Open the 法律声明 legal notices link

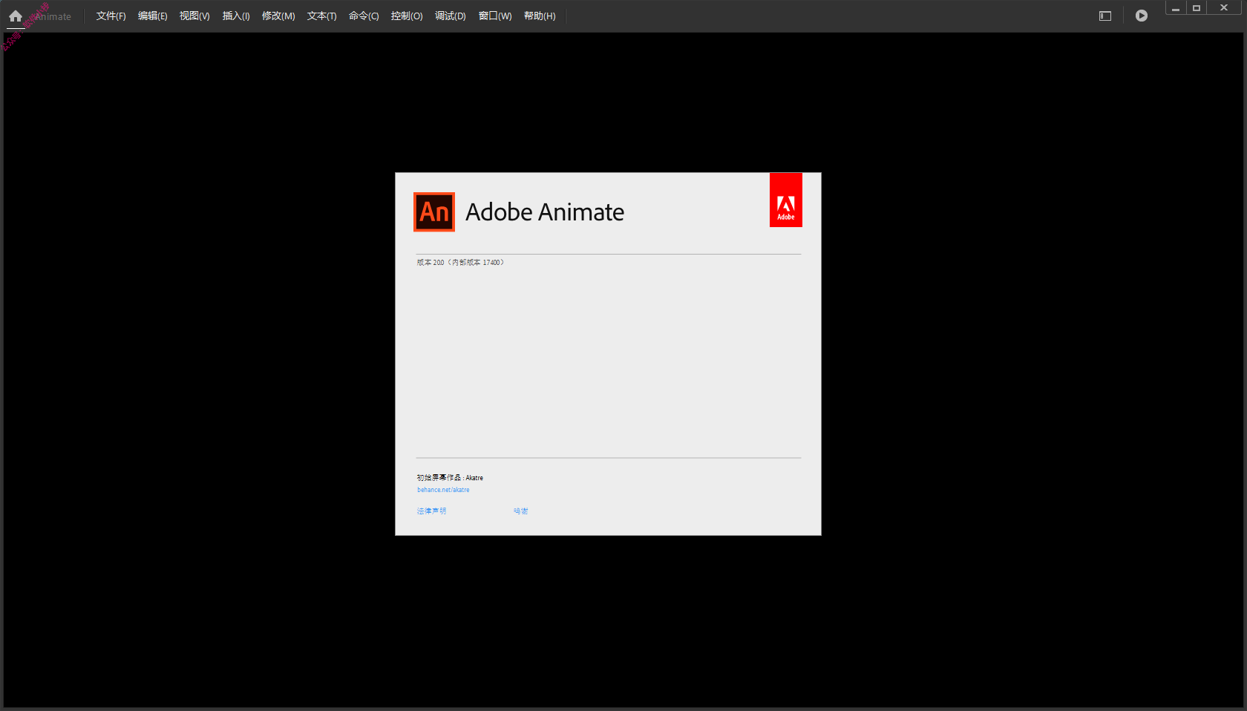coord(431,511)
